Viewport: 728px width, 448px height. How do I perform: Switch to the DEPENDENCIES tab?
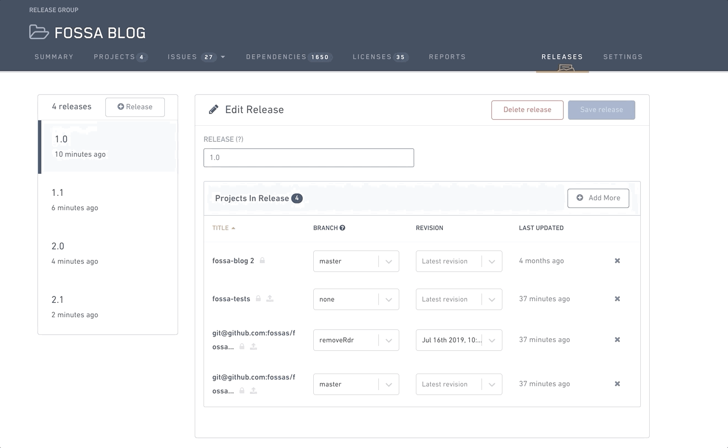(x=287, y=57)
